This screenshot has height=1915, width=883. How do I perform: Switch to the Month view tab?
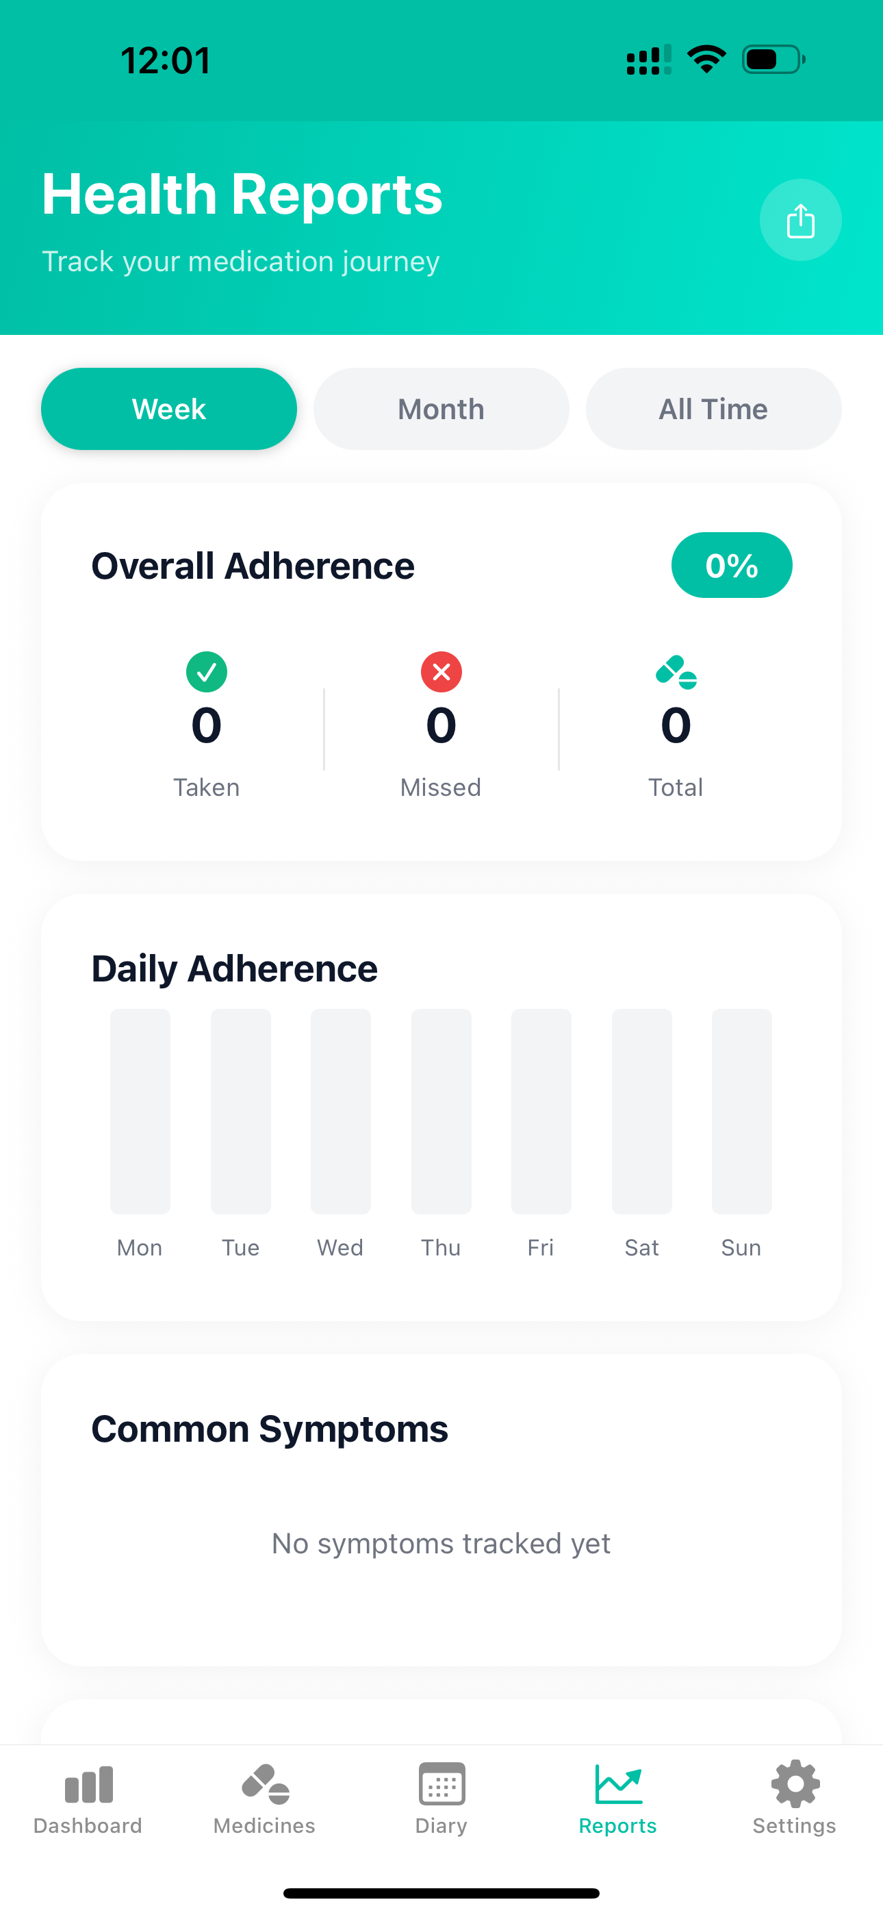[441, 408]
